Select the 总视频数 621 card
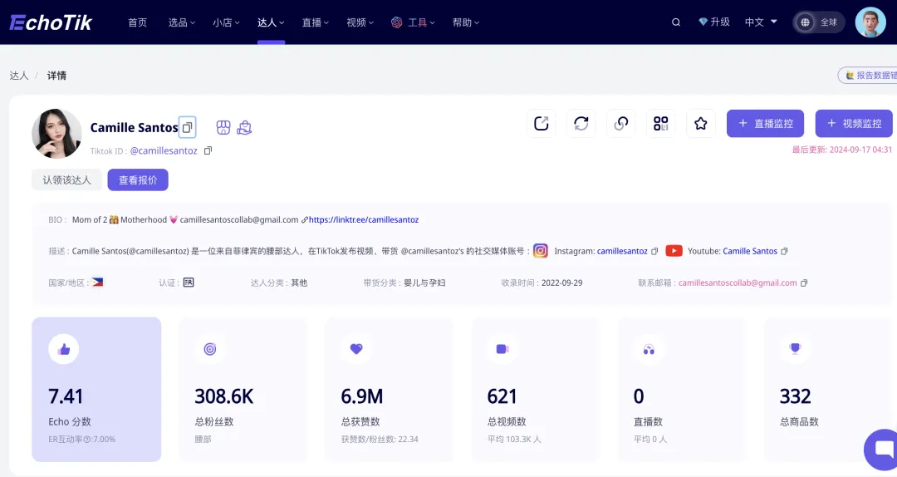Viewport: 897px width, 477px height. pos(536,390)
